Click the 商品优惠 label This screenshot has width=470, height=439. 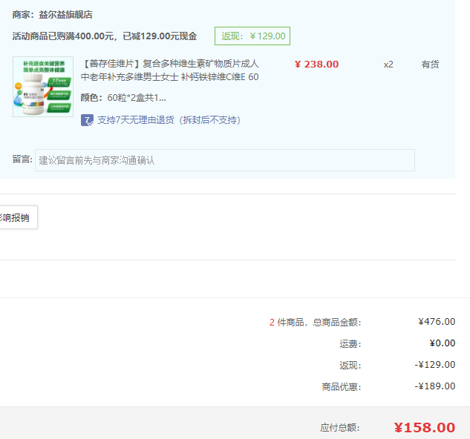(x=342, y=387)
